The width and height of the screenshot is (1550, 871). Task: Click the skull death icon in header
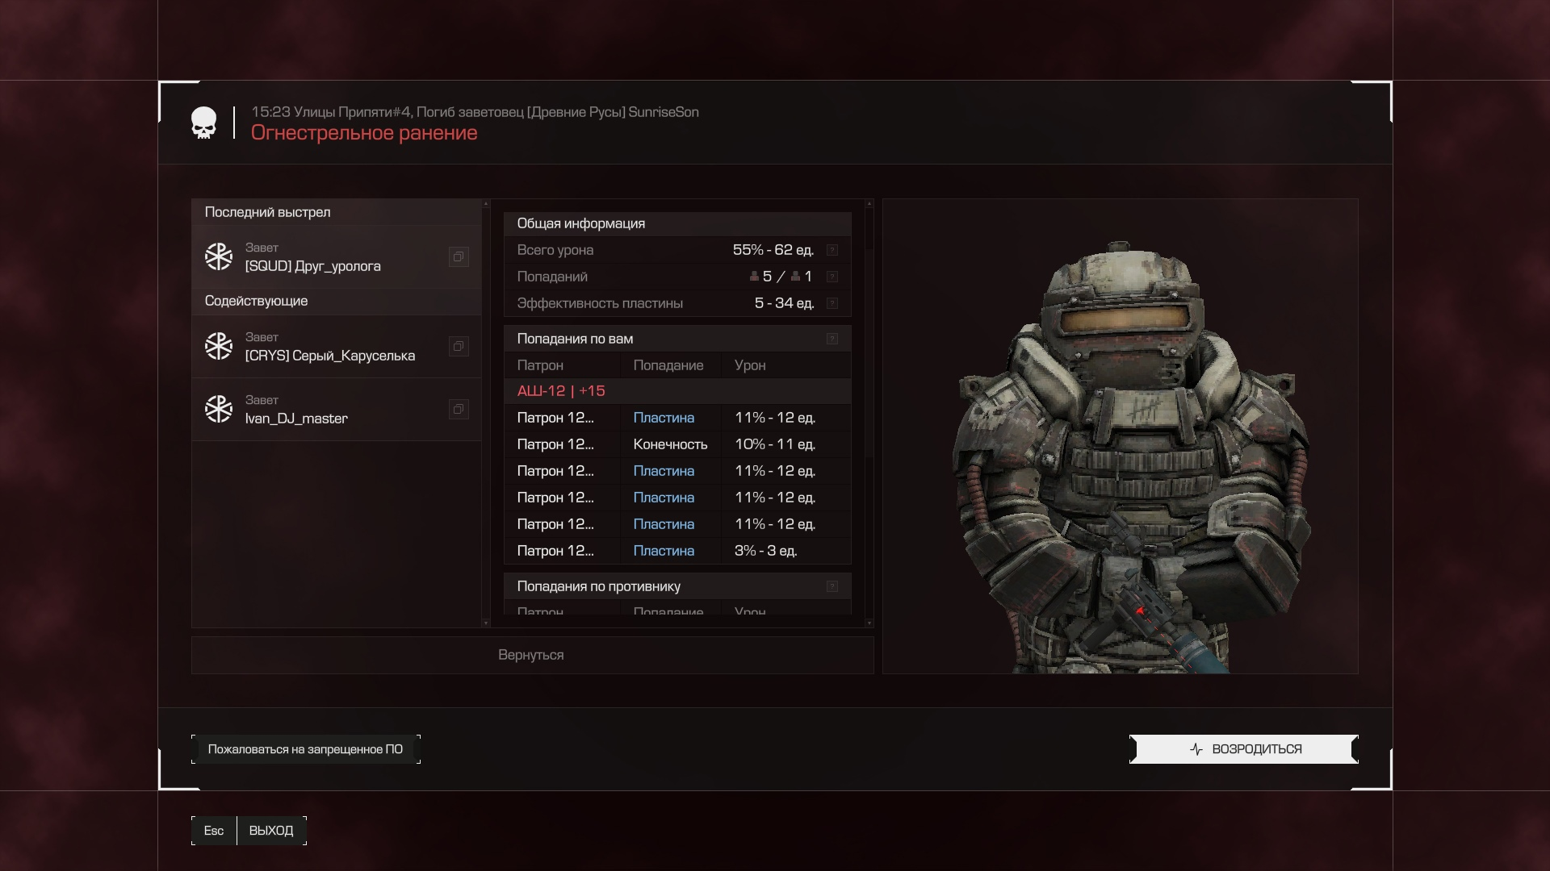coord(203,123)
